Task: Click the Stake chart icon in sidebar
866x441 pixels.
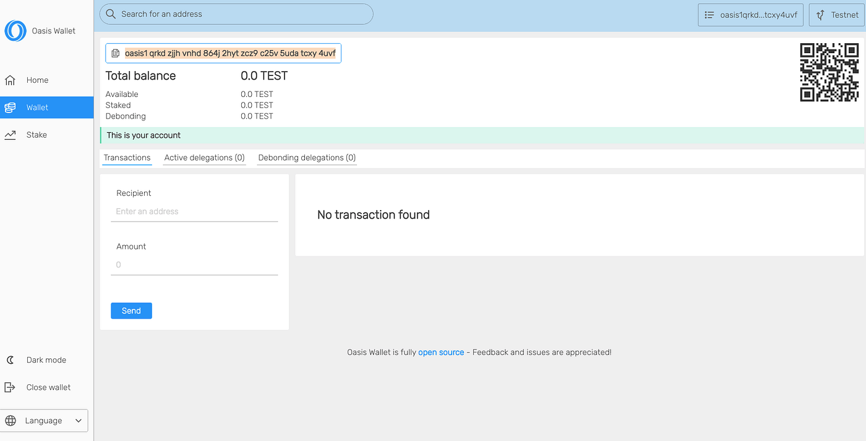Action: point(10,135)
